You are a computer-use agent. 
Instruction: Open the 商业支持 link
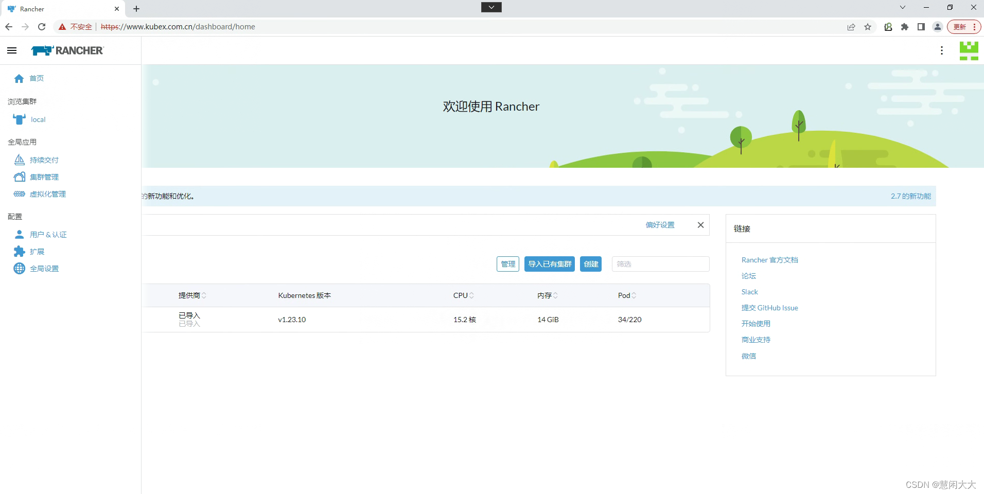click(x=756, y=340)
